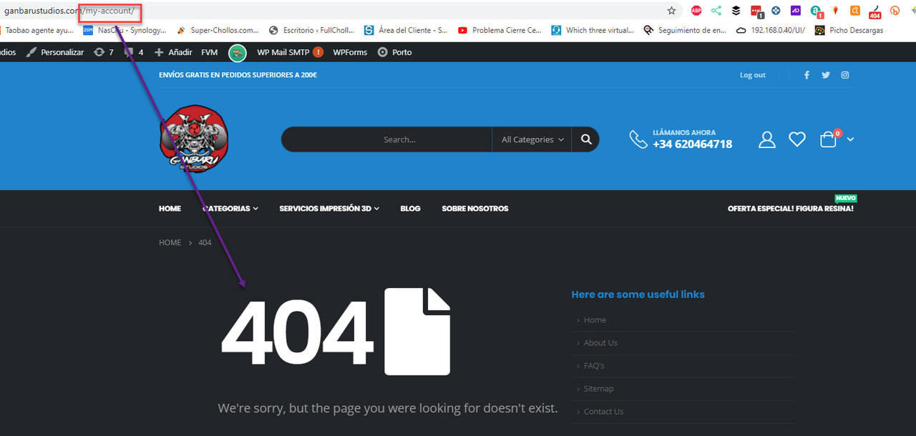916x436 pixels.
Task: Open the Home useful link
Action: tap(595, 320)
